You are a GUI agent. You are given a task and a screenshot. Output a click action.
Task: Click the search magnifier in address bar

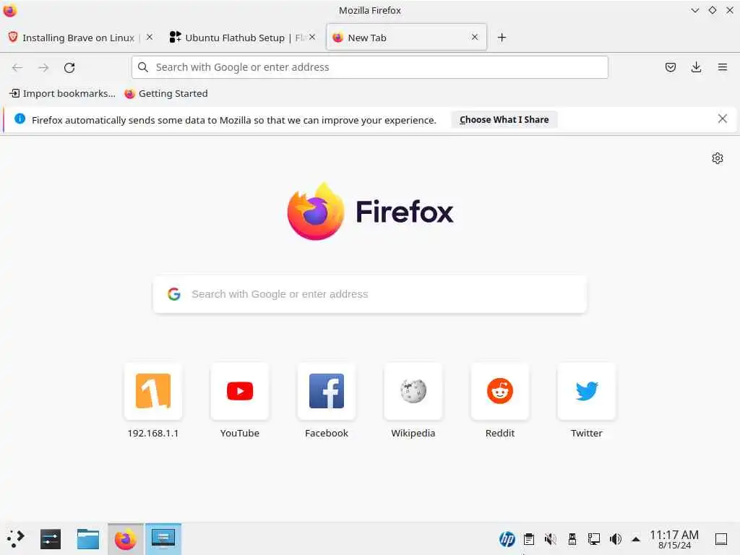(143, 67)
